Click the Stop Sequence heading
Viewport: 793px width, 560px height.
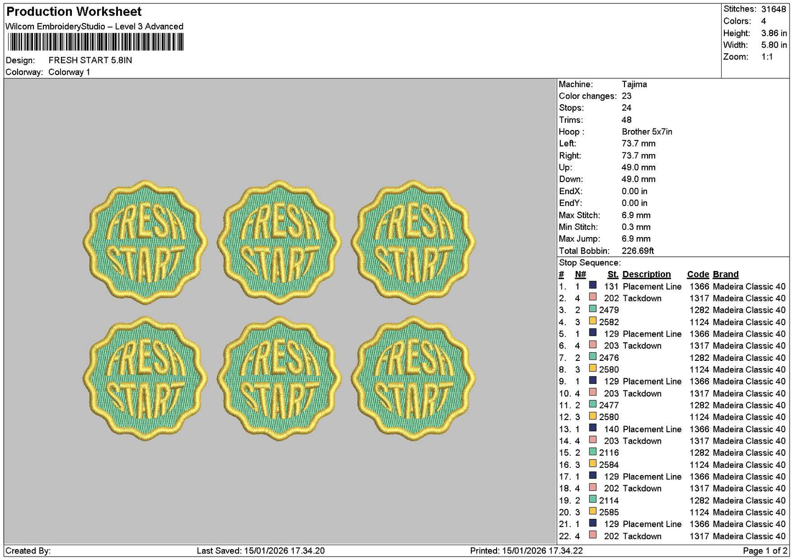coord(590,263)
